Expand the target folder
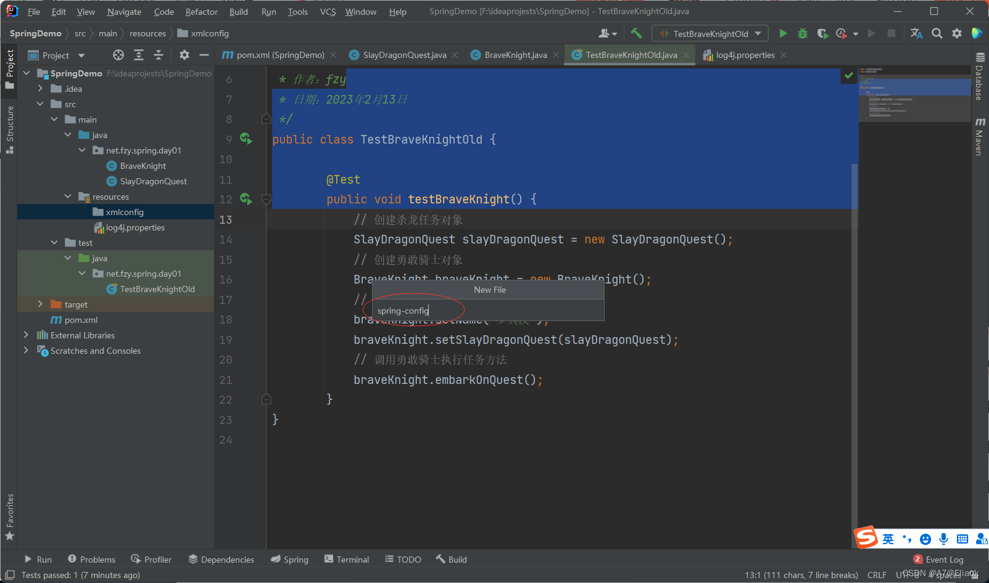Image resolution: width=989 pixels, height=583 pixels. tap(40, 304)
